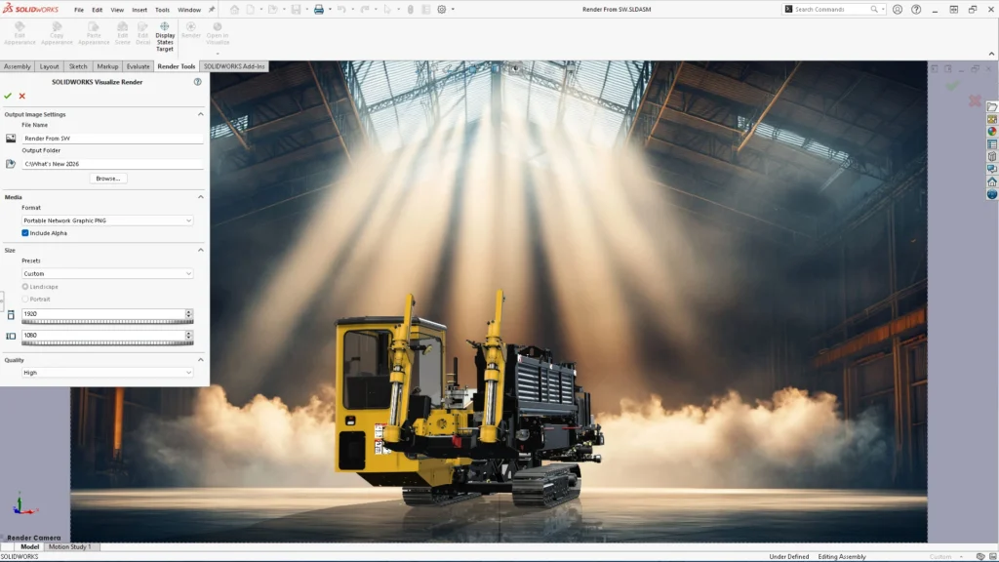
Task: Switch to the Motion Study 1 tab
Action: [x=68, y=546]
